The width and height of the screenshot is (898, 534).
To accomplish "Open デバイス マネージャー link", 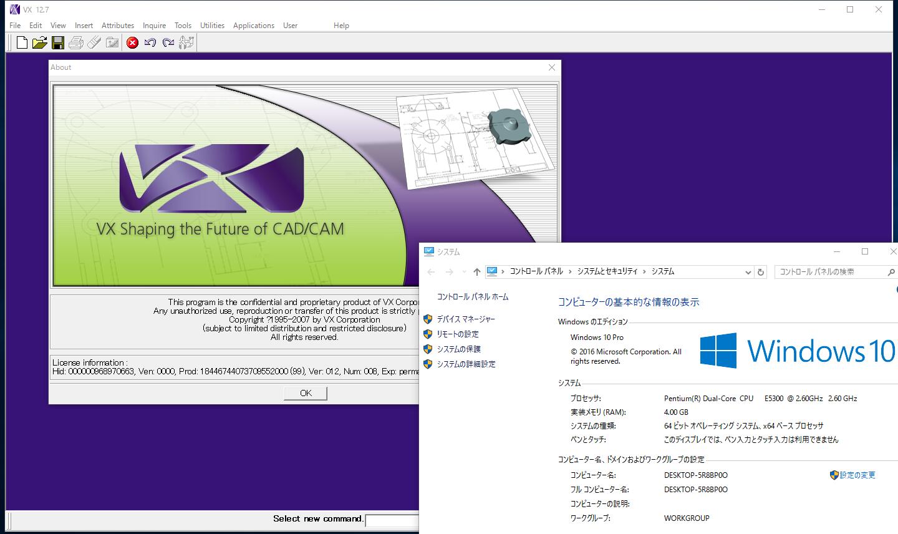I will point(466,319).
